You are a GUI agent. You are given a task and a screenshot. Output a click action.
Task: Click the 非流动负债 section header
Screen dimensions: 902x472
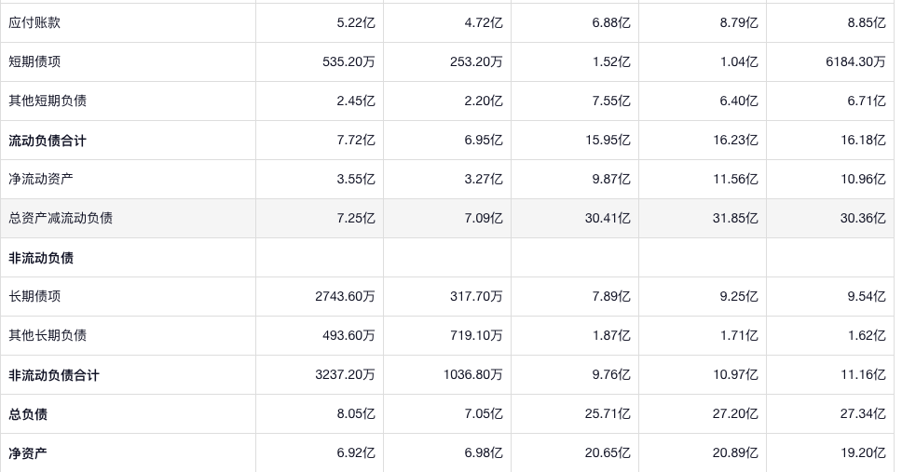[x=41, y=258]
